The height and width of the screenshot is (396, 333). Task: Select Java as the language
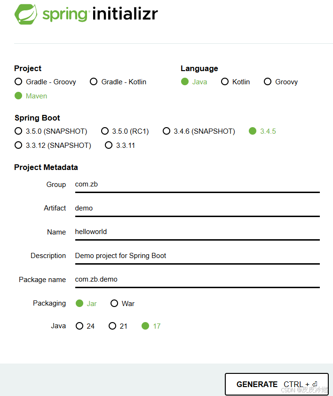pos(185,81)
